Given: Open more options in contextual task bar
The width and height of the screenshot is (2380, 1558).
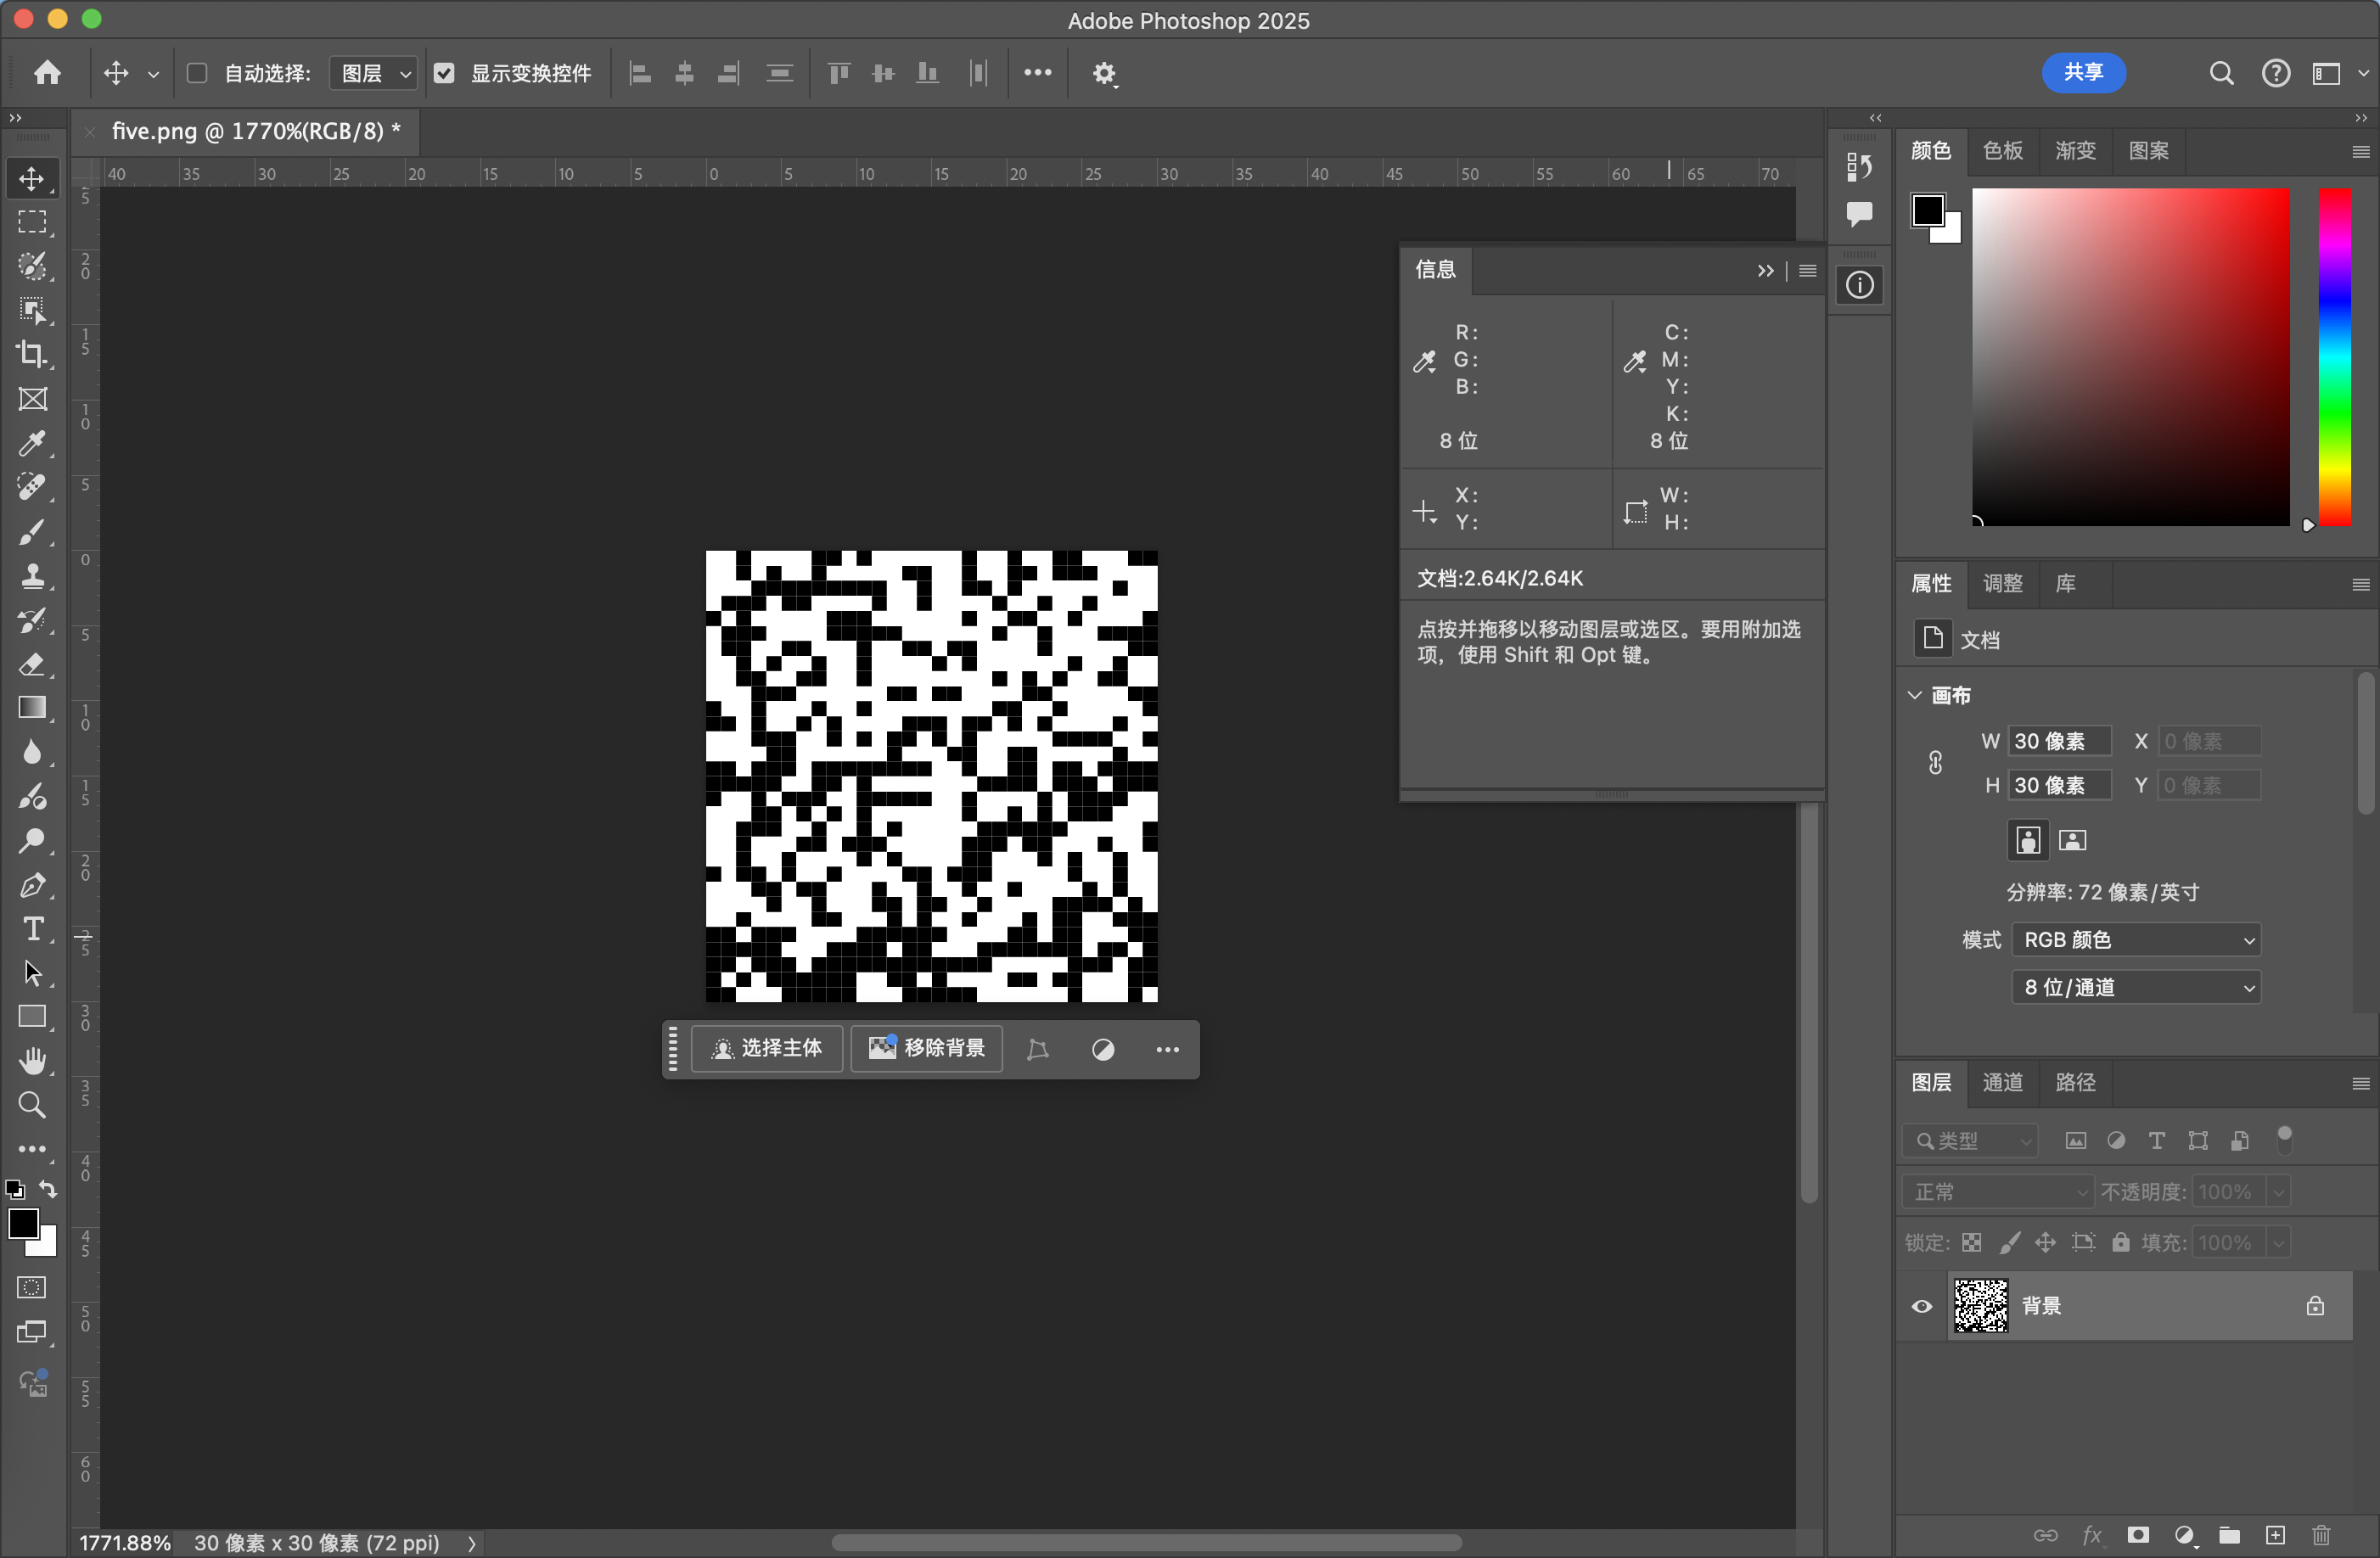Looking at the screenshot, I should (x=1167, y=1049).
